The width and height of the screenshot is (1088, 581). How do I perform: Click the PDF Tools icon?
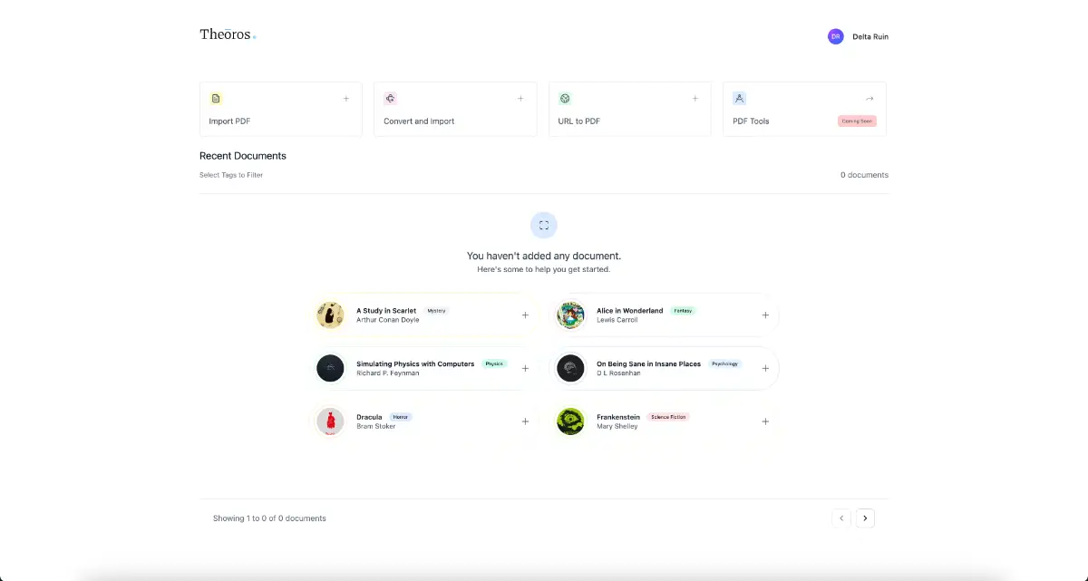pyautogui.click(x=740, y=98)
